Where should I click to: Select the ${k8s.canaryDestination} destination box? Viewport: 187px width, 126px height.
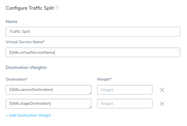[49, 90]
